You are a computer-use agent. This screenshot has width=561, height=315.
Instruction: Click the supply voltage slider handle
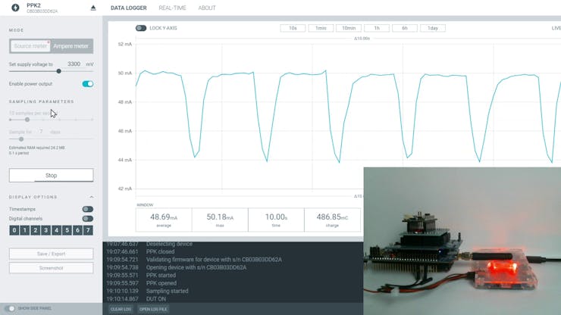tap(58, 71)
